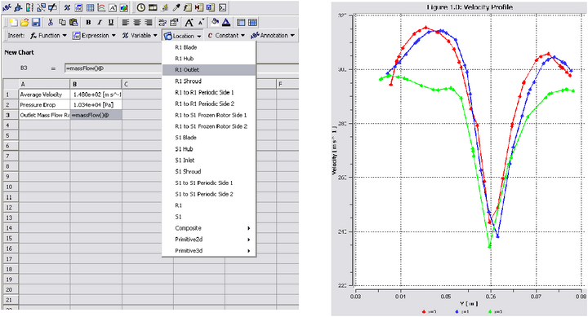The image size is (588, 317).
Task: Choose R1 Blade from the location list
Action: (209, 47)
